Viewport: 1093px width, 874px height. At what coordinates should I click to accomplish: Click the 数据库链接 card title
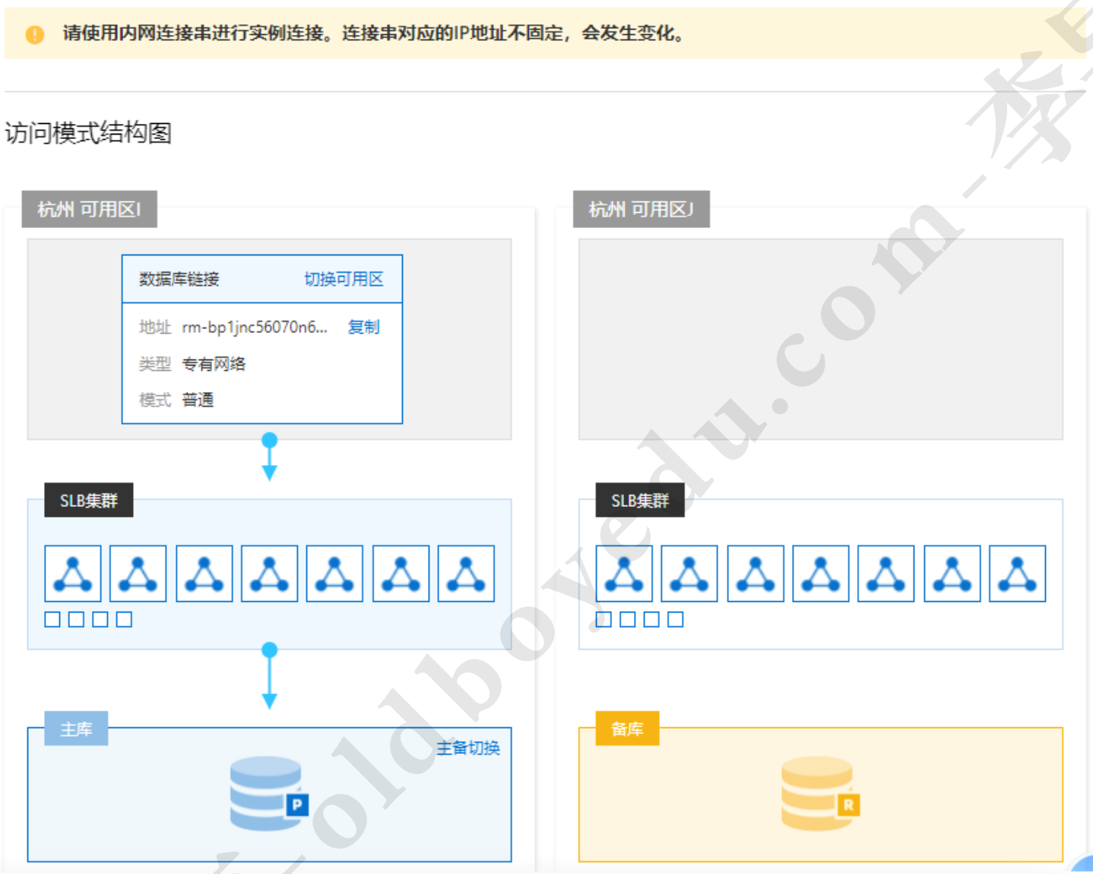pos(179,279)
